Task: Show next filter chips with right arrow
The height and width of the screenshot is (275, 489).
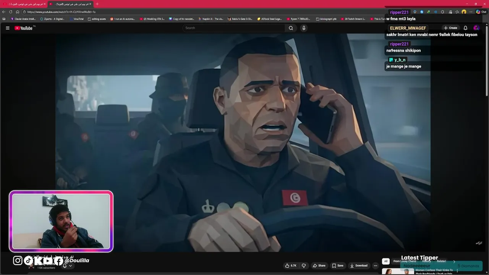Action: (x=454, y=261)
